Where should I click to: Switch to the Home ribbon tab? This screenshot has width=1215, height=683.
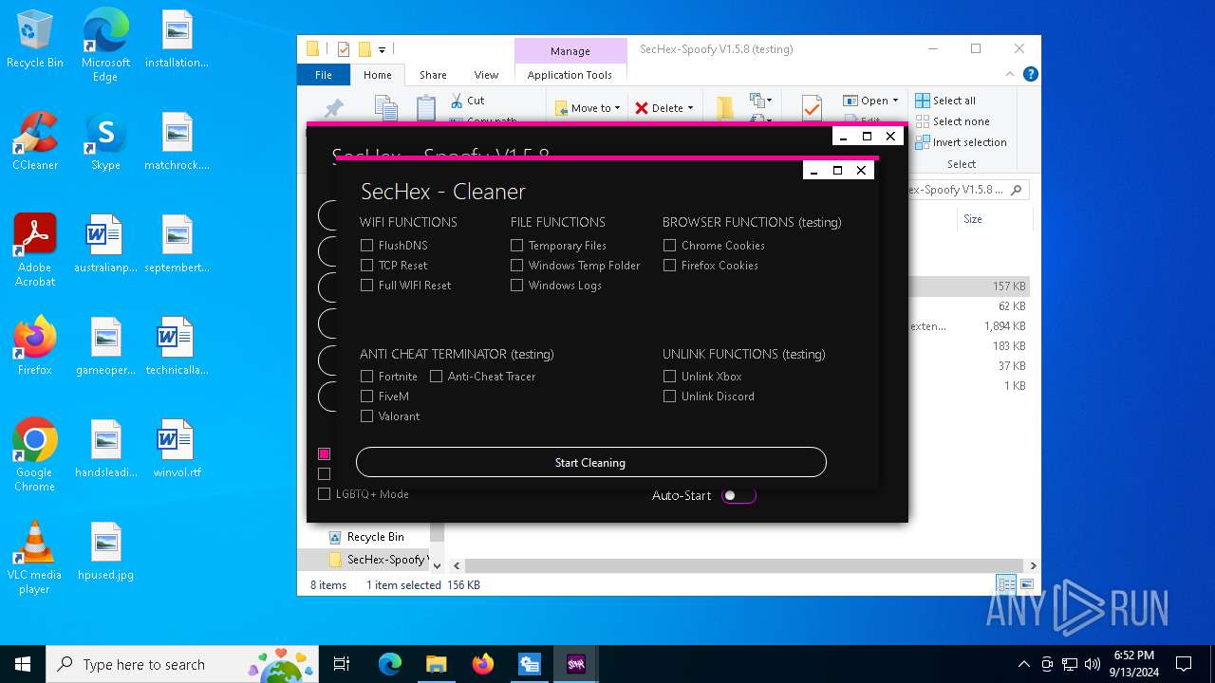[x=377, y=75]
